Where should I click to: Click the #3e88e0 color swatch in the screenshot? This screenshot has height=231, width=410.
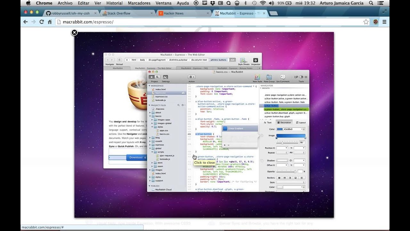click(x=280, y=129)
